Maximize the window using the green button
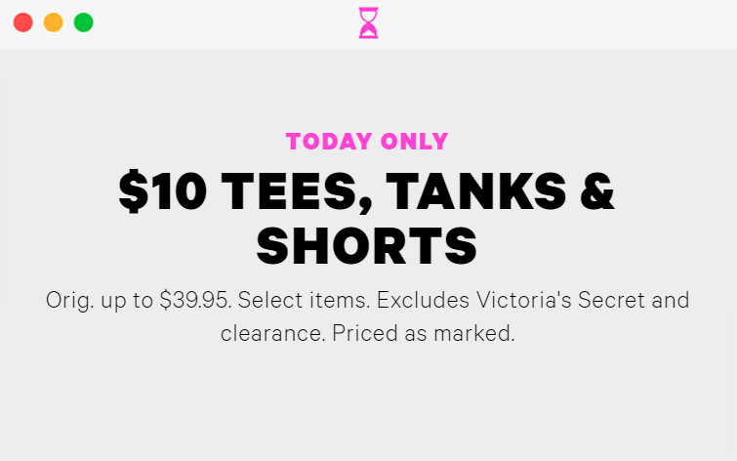Image resolution: width=737 pixels, height=461 pixels. tap(84, 22)
